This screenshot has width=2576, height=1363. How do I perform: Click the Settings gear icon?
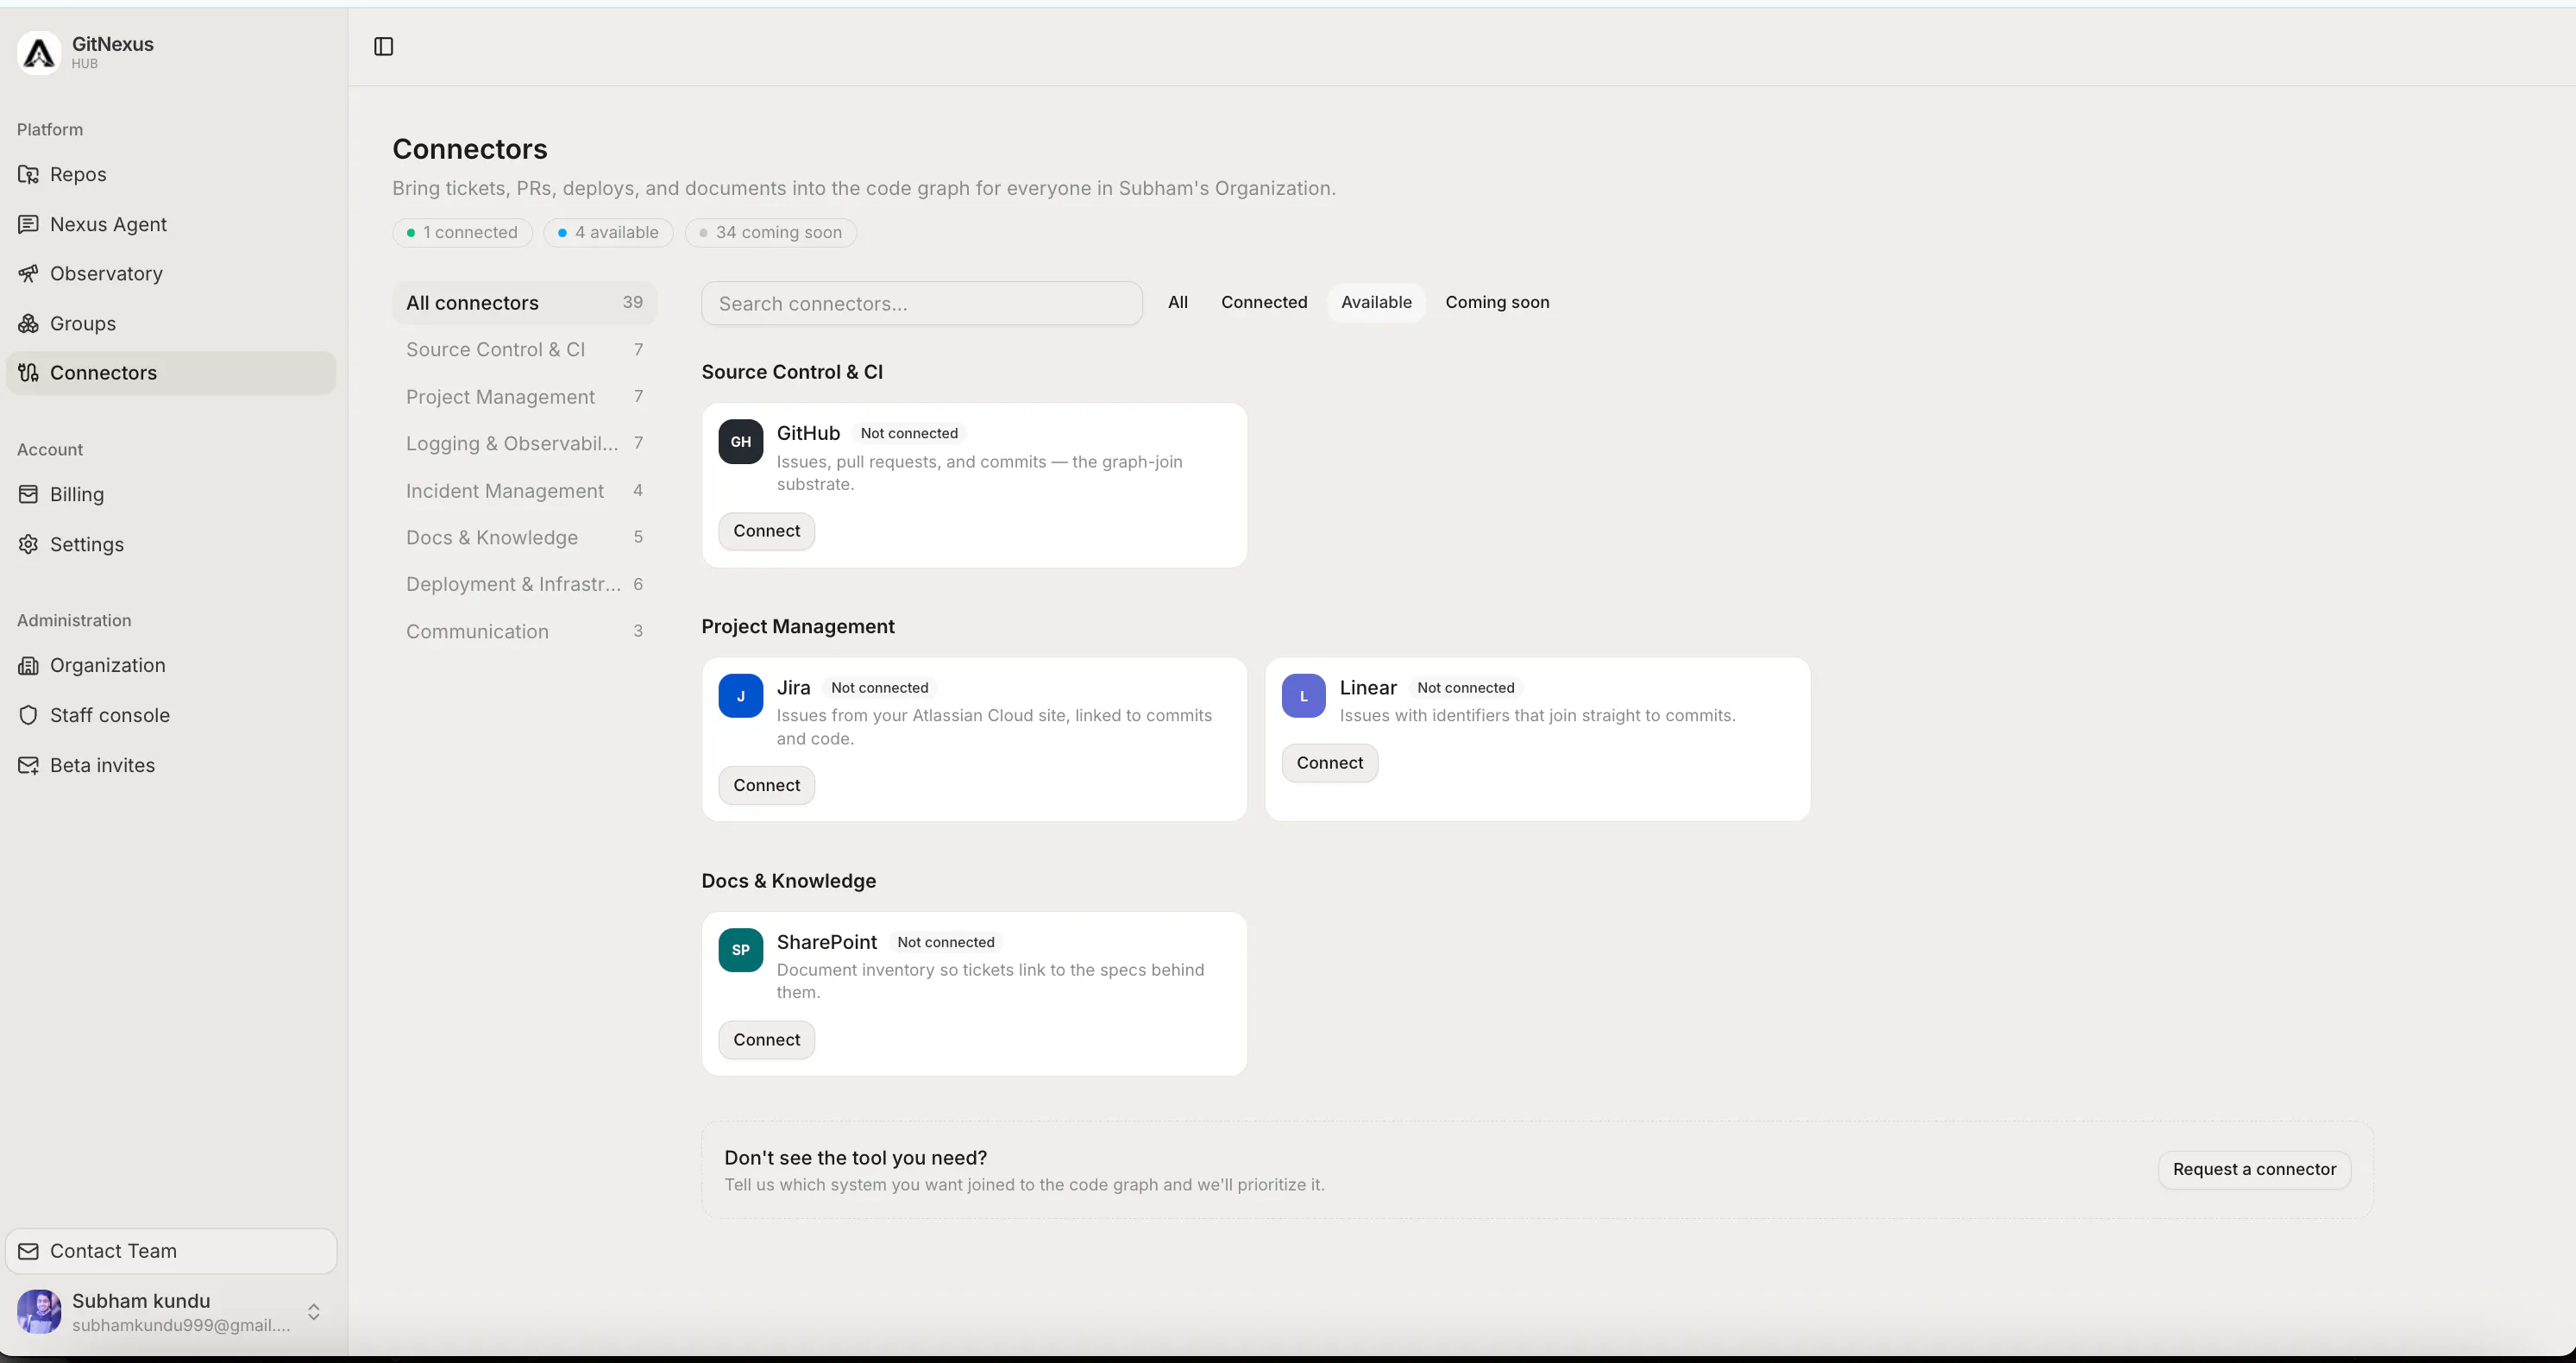[x=28, y=544]
